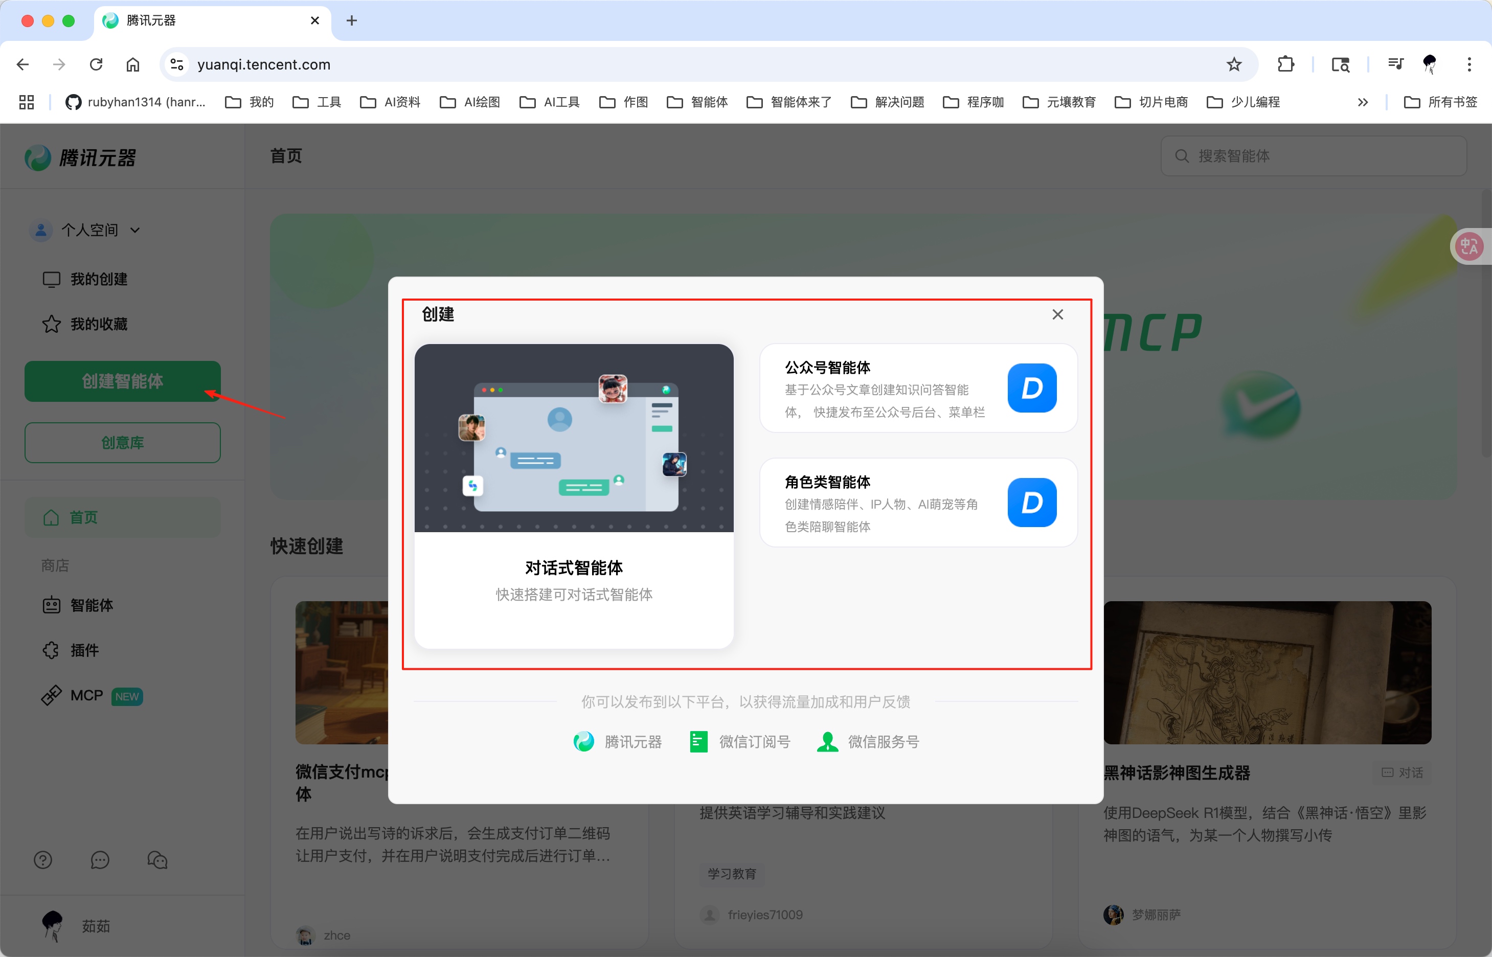Open Chrome's three-dot menu
This screenshot has height=957, width=1492.
pos(1469,64)
